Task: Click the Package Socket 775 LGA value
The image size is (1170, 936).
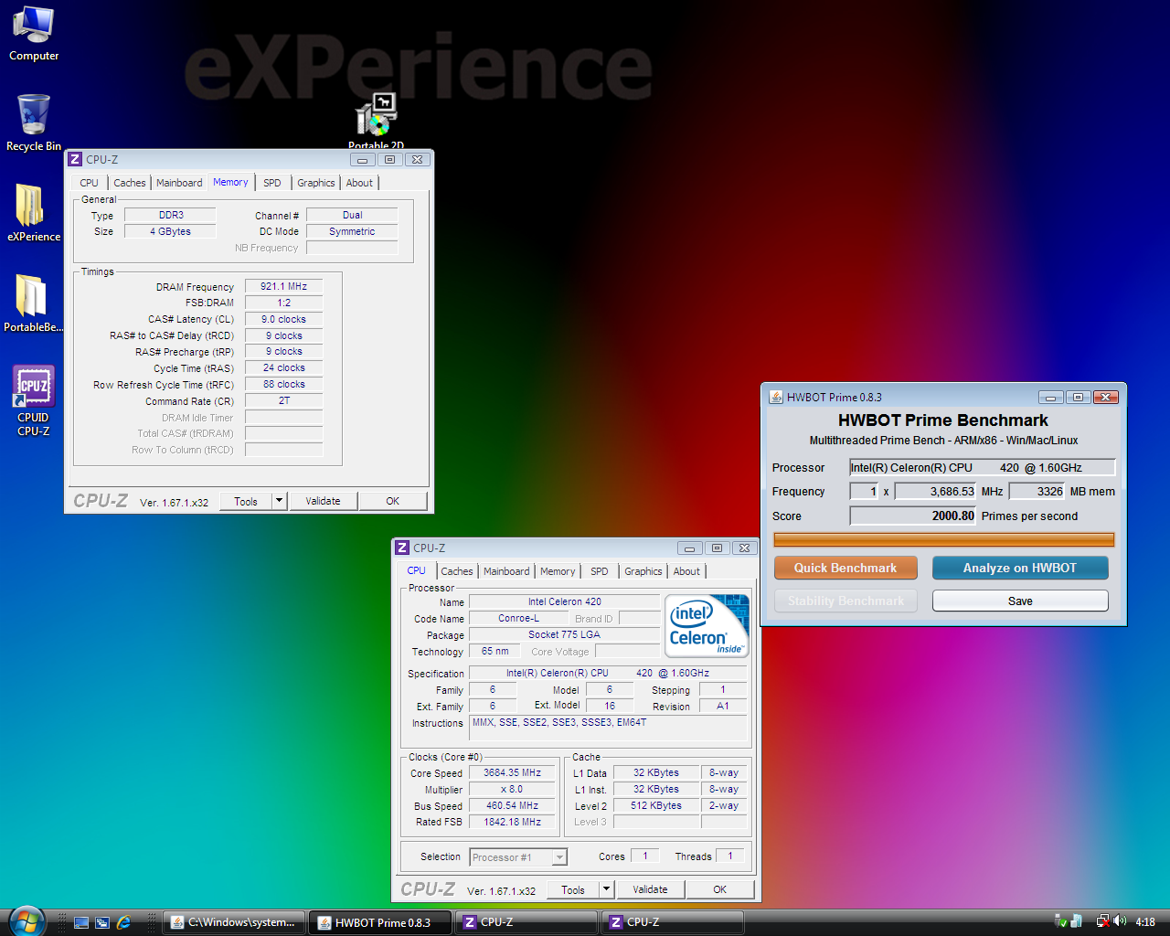Action: [x=564, y=634]
